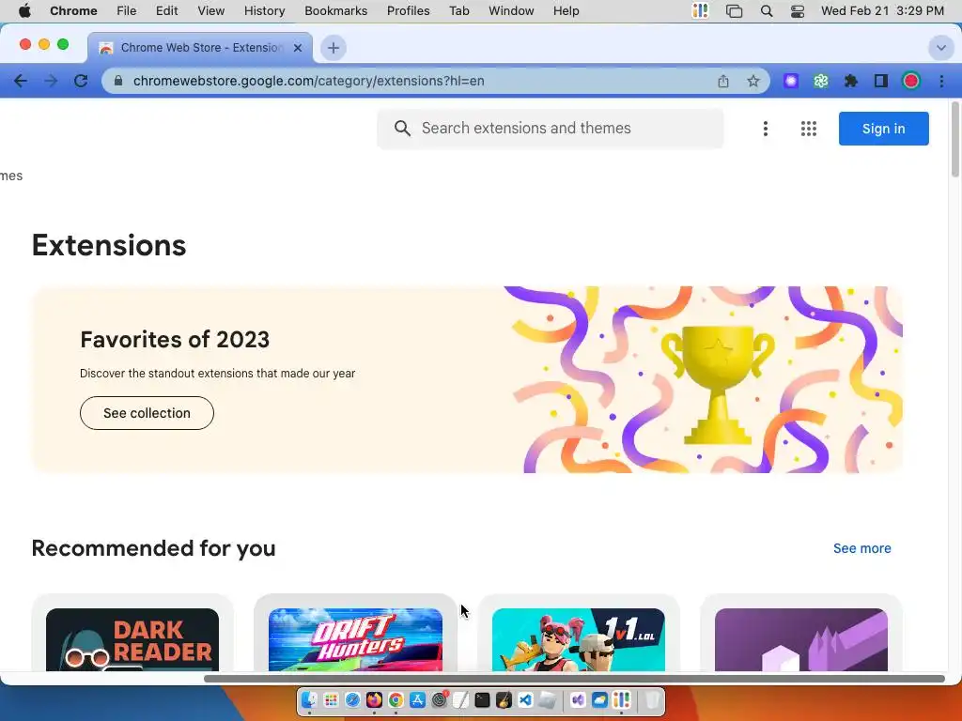Open the purple blocks extension card
962x721 pixels.
point(801,633)
